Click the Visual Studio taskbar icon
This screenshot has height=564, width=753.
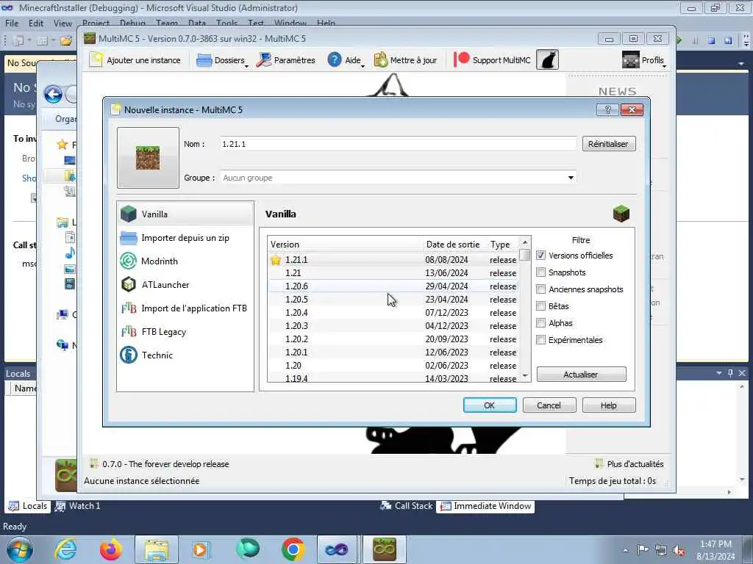338,549
